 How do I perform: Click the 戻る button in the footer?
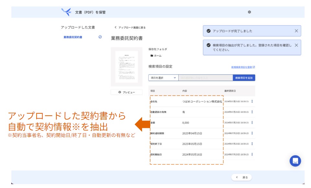pos(241,177)
